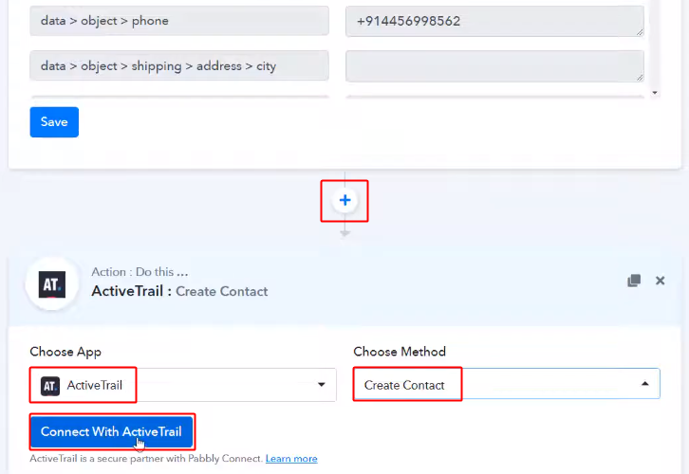Click the Save button
Viewport: 689px width, 474px height.
(54, 122)
